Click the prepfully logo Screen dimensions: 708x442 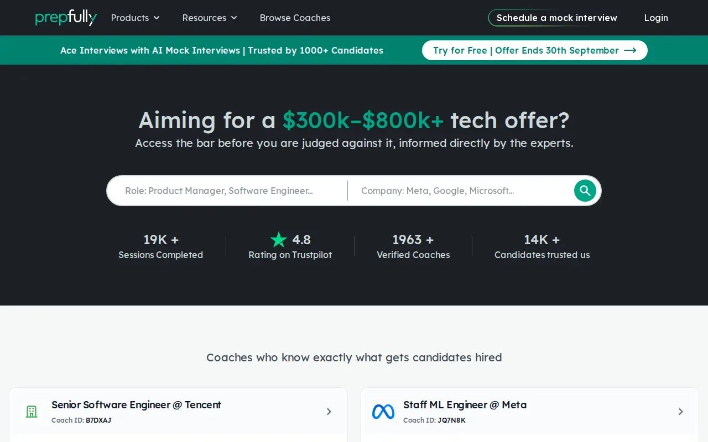click(x=66, y=18)
